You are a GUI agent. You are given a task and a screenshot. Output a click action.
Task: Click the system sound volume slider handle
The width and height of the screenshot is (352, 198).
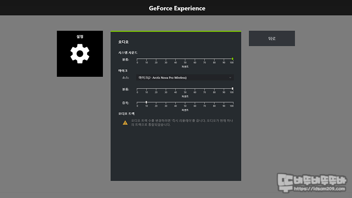click(232, 59)
